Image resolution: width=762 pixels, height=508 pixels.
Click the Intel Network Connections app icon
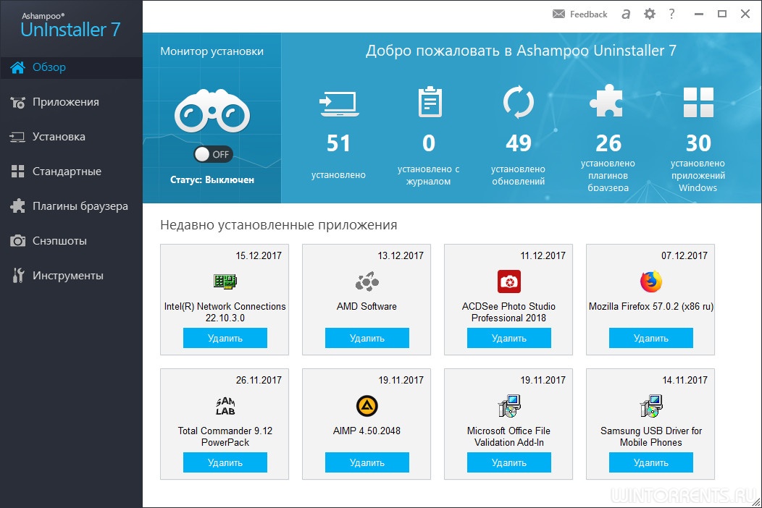225,281
